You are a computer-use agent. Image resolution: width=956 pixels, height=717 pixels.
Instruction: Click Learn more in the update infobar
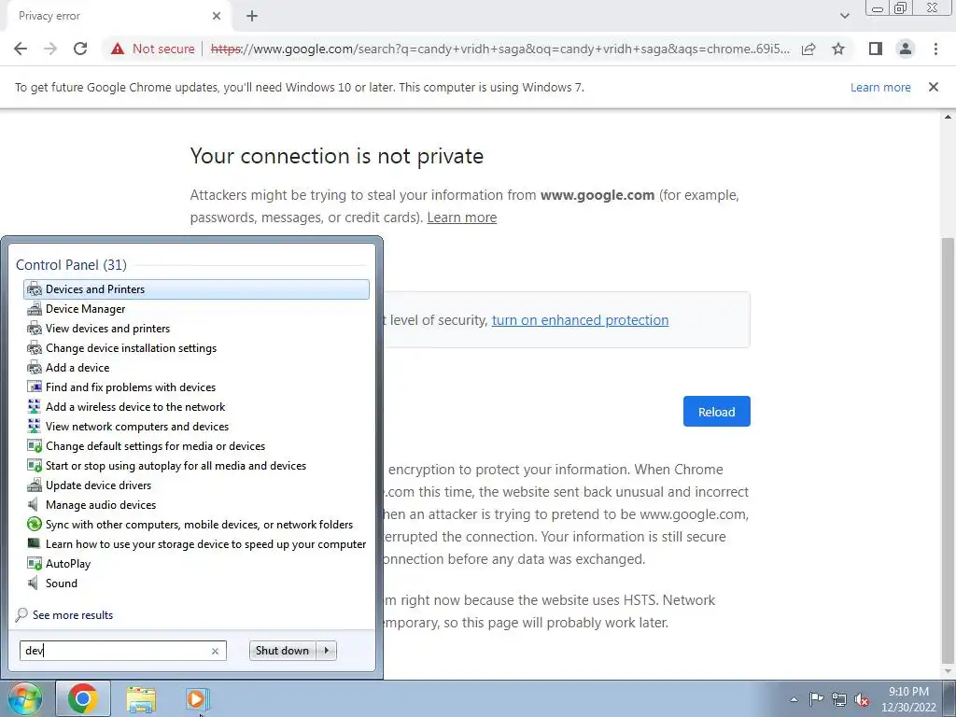pos(879,87)
